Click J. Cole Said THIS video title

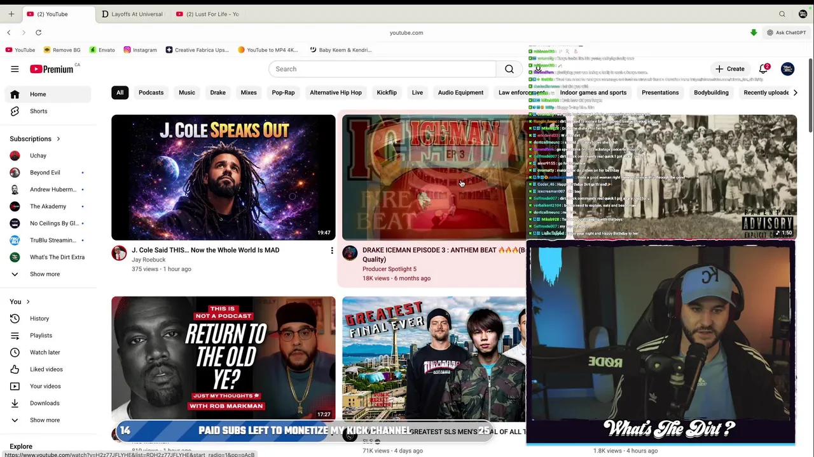coord(205,250)
